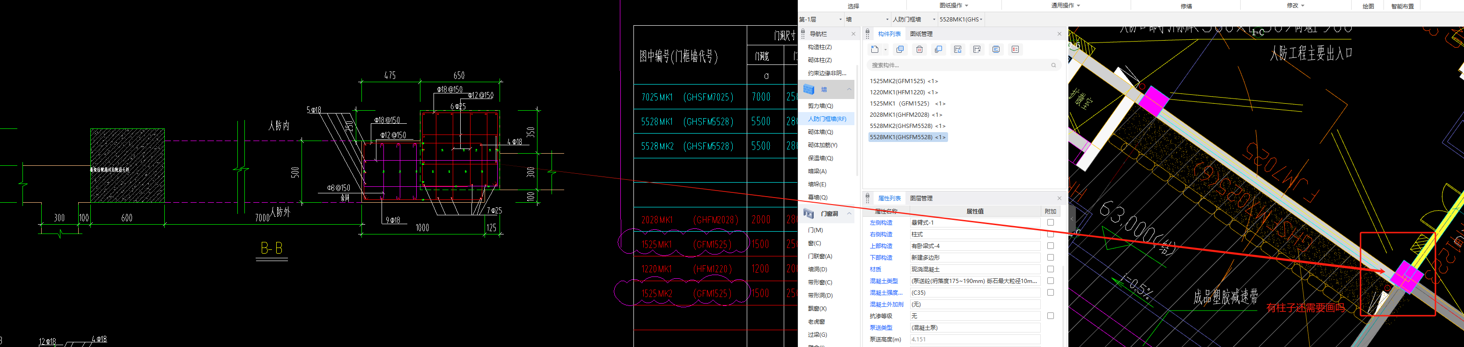
Task: Click the blue 材质 property link
Action: tap(875, 269)
